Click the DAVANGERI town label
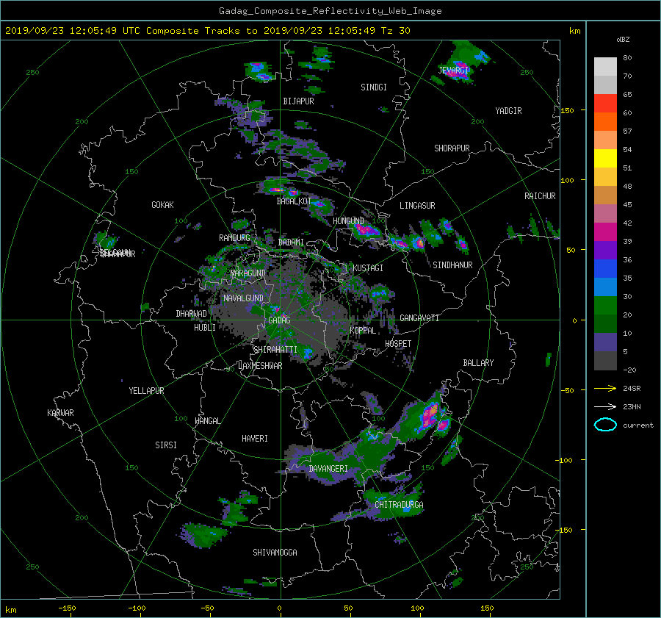Viewport: 661px width, 618px height. [328, 469]
